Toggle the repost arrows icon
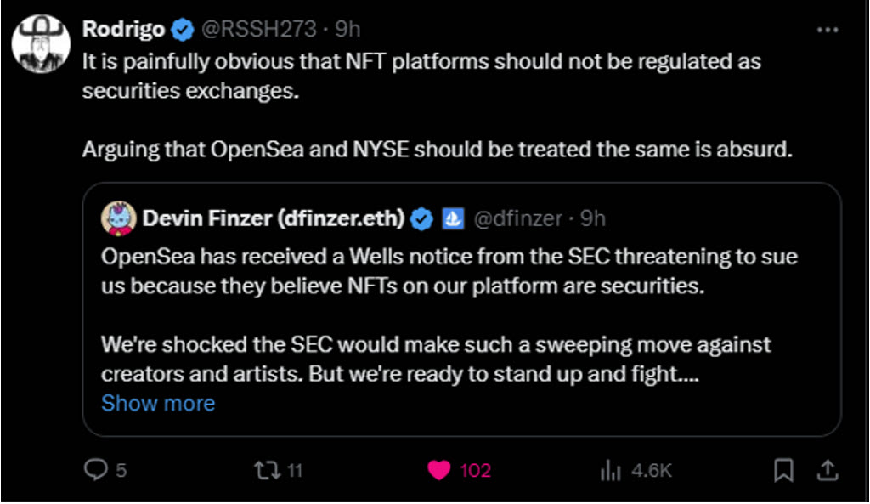 tap(267, 469)
